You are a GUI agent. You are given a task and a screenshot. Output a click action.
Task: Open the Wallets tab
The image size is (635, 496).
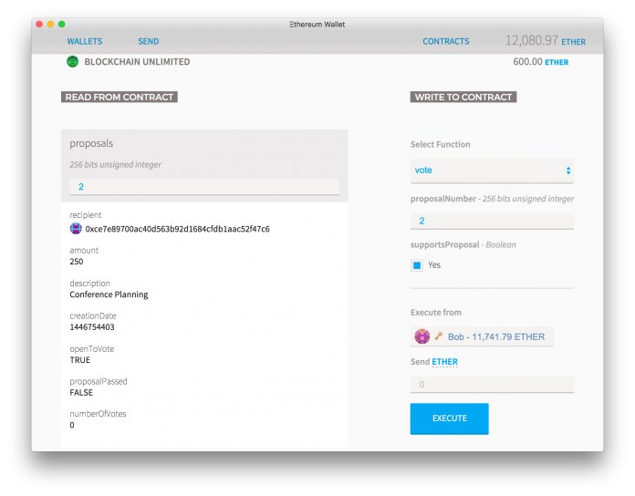click(x=85, y=41)
